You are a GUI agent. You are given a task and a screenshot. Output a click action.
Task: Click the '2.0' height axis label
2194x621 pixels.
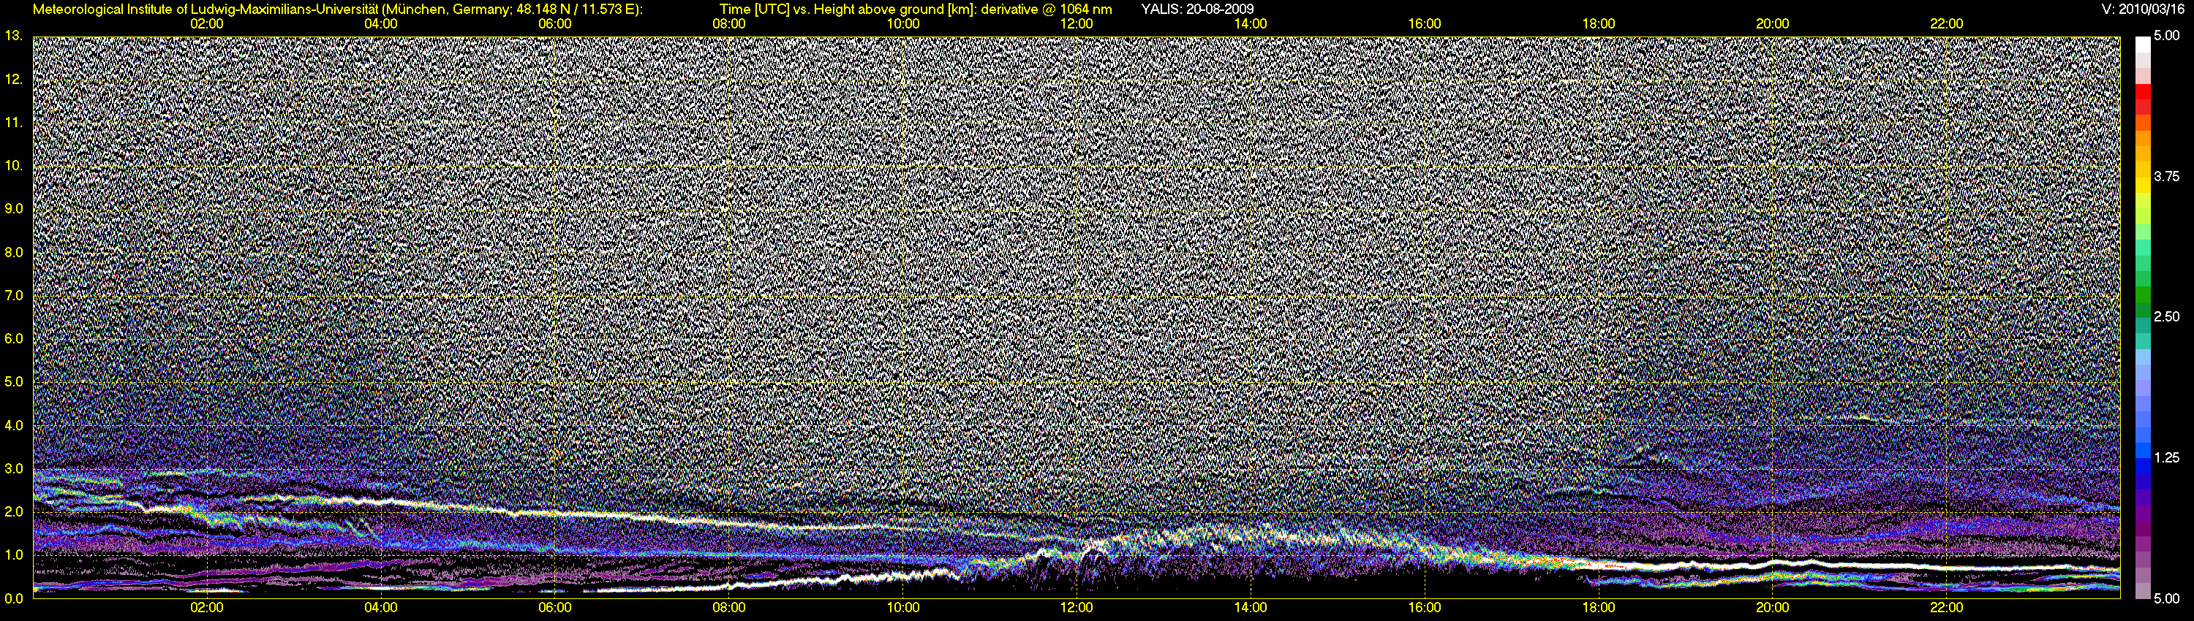14,511
